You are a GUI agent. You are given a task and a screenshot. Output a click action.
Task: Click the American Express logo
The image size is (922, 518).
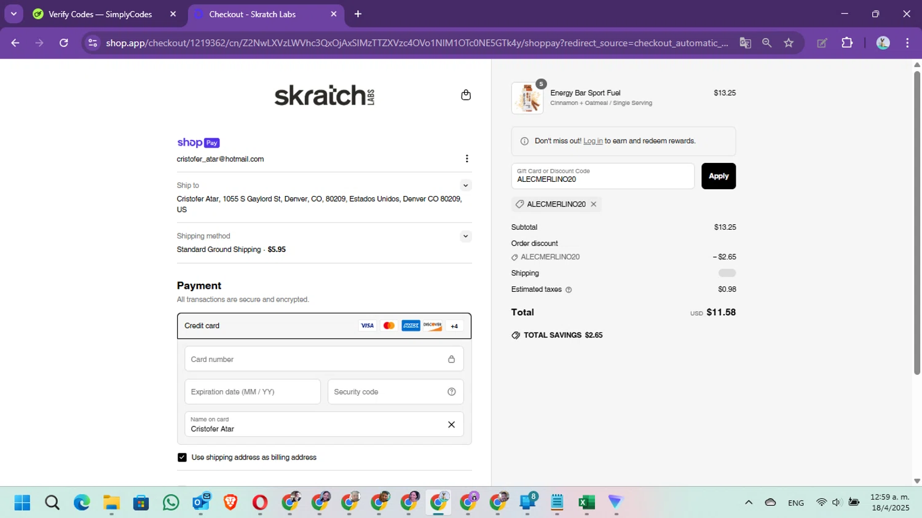point(411,326)
